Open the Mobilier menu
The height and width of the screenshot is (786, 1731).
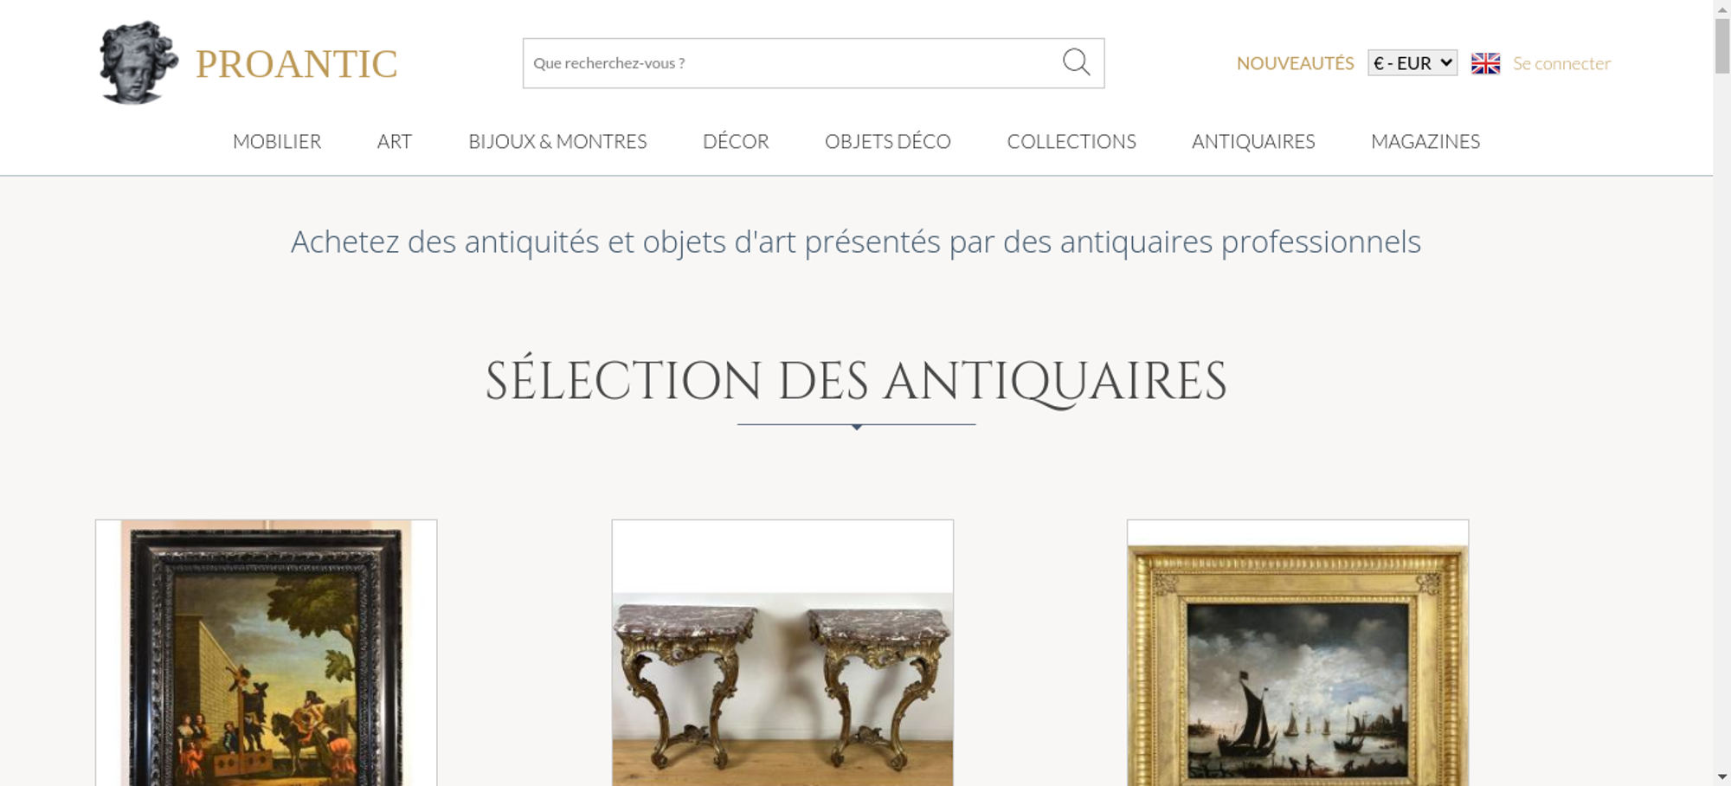[277, 141]
